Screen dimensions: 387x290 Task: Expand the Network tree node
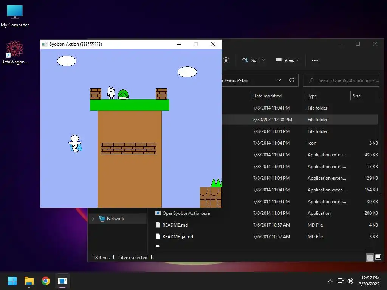pos(93,219)
